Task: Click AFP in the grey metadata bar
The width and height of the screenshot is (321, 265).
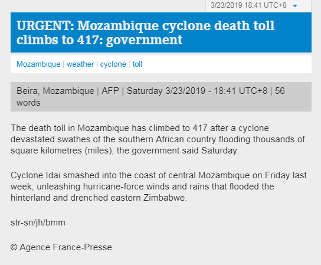Action: coord(110,91)
